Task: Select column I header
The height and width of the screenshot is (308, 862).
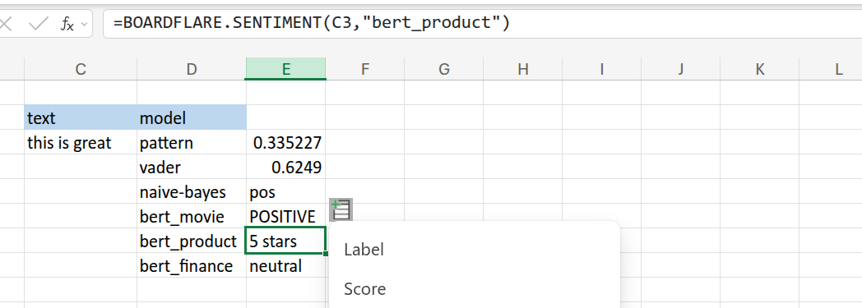Action: coord(602,69)
